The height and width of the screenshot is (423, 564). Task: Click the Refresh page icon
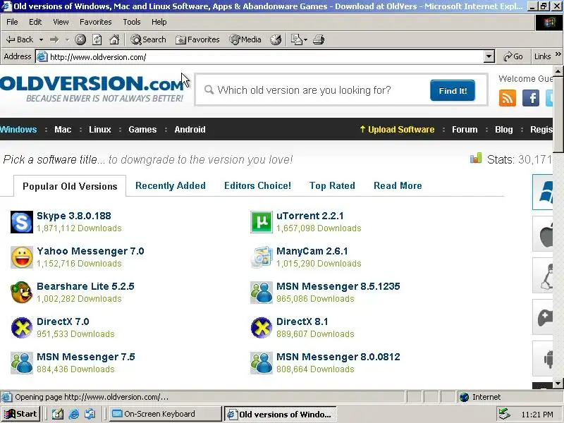tap(97, 39)
